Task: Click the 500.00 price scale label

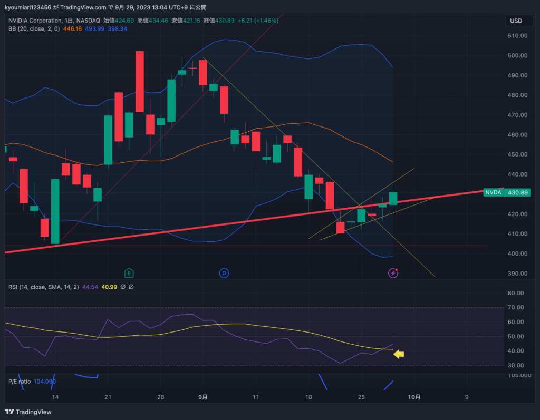Action: pos(517,55)
